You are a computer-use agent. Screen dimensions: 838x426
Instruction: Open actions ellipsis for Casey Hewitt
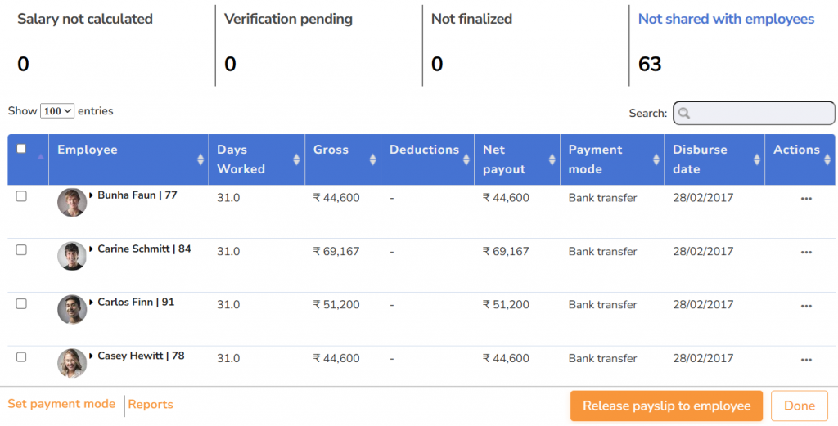806,360
